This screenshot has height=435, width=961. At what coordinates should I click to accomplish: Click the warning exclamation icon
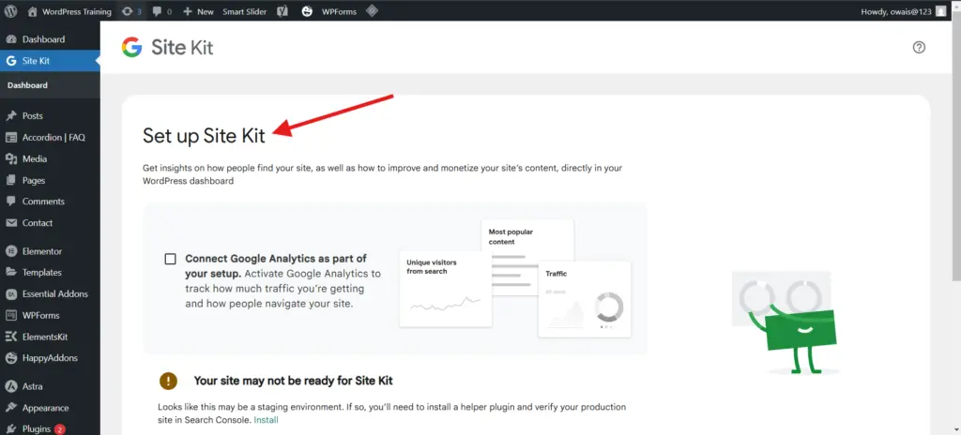168,381
